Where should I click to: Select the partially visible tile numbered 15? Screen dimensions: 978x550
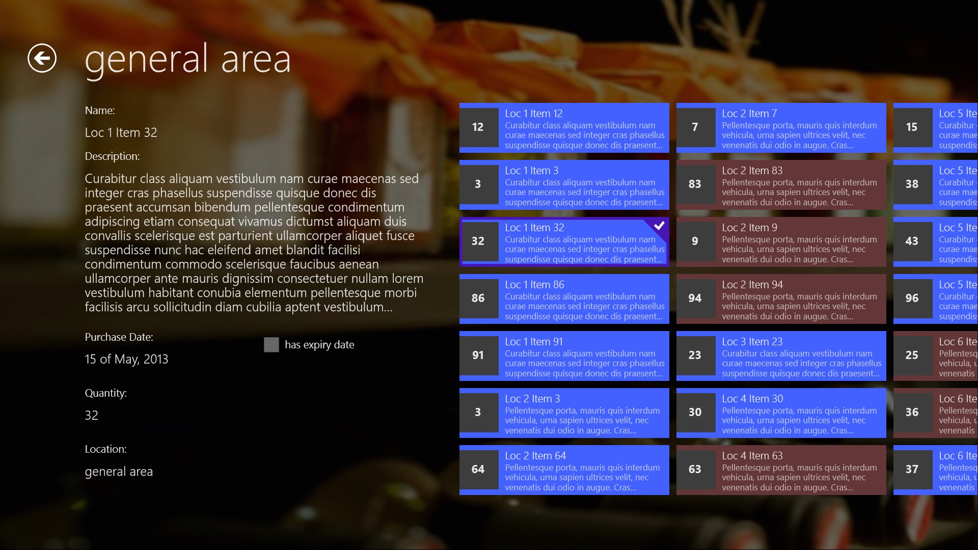pyautogui.click(x=935, y=128)
